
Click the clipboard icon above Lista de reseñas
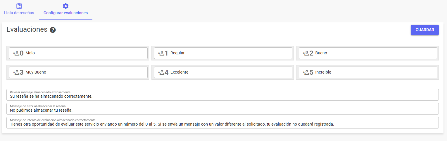point(19,6)
